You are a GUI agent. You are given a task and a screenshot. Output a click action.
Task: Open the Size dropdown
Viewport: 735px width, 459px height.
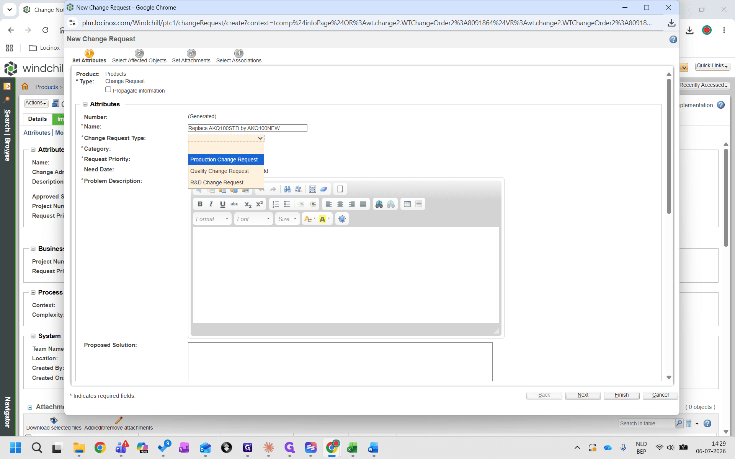[287, 219]
